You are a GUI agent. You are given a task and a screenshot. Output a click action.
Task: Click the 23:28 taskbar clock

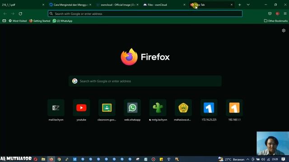(x=275, y=159)
